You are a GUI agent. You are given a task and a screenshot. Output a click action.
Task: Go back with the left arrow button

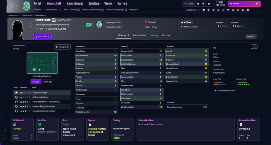click(11, 6)
